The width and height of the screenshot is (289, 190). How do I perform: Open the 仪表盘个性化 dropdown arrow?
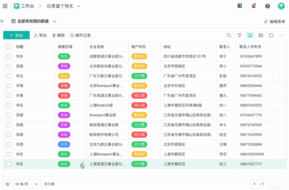point(78,6)
